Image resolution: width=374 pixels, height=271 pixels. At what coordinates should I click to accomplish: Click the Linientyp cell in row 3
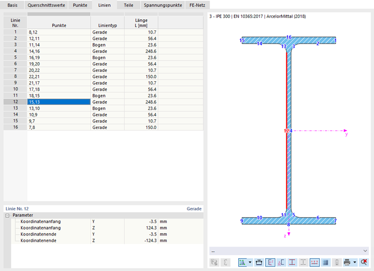107,45
